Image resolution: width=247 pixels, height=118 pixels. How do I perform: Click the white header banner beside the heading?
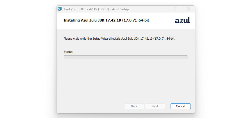coord(162,20)
